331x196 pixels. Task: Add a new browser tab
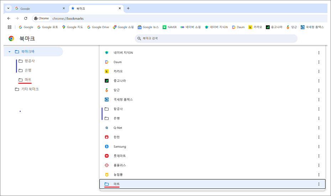pyautogui.click(x=128, y=9)
